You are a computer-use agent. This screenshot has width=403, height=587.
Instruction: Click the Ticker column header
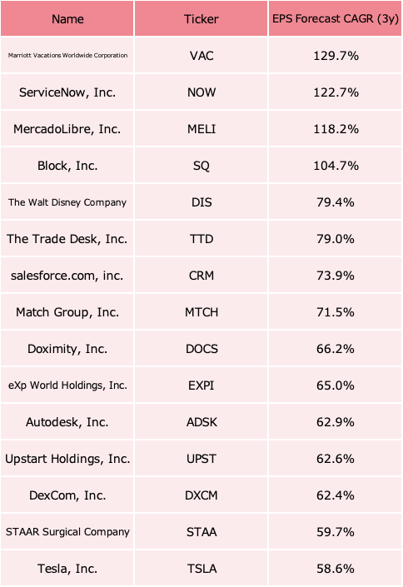pos(201,18)
